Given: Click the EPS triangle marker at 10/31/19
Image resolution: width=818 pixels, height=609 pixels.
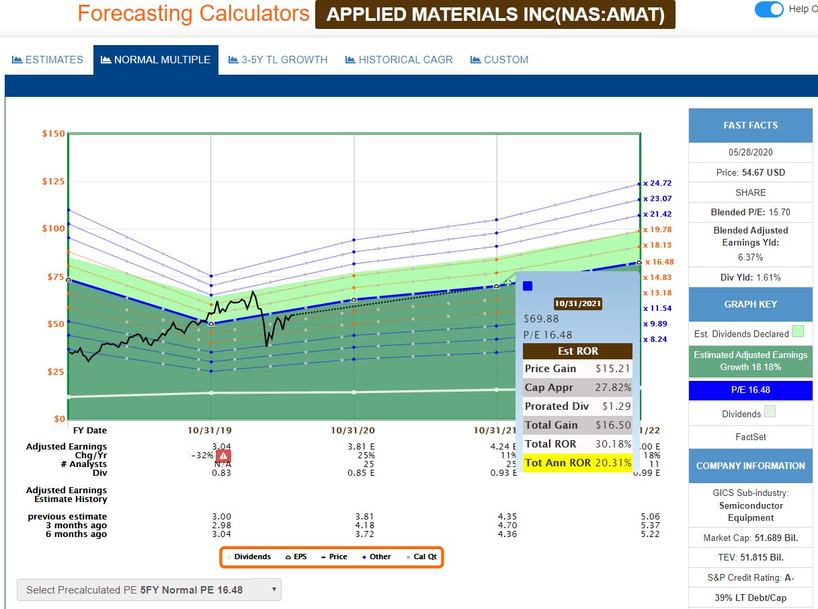Looking at the screenshot, I should [211, 324].
